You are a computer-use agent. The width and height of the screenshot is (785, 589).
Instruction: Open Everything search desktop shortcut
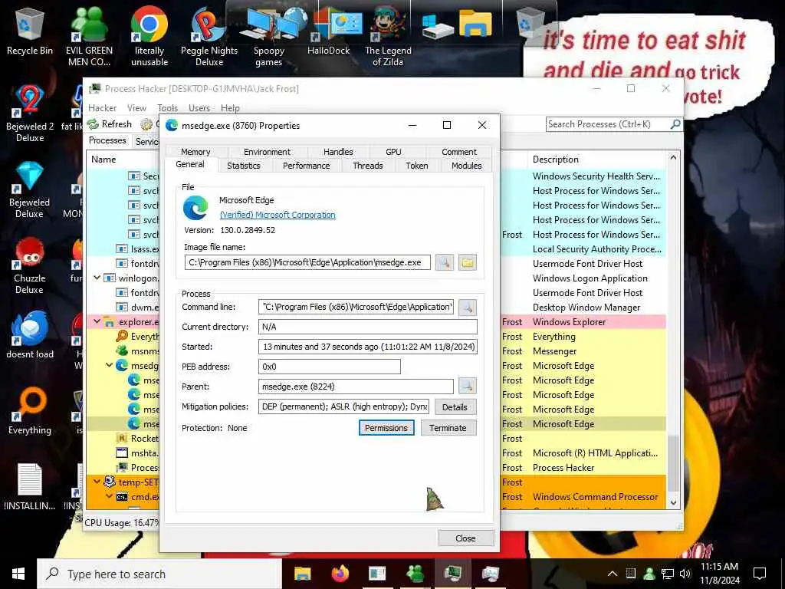tap(30, 411)
